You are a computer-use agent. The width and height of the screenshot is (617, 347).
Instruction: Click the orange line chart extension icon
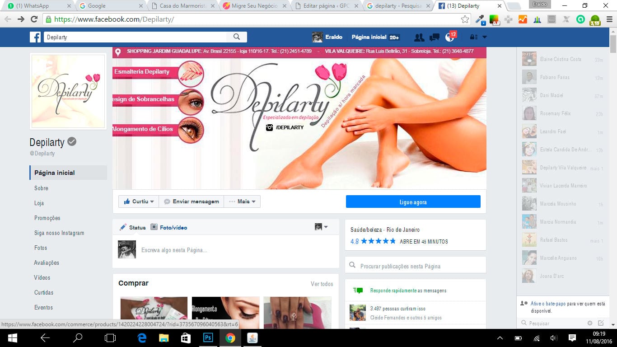pos(523,19)
